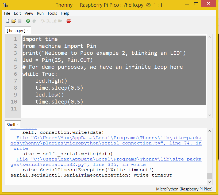Click editor scrollbar down arrow
Image resolution: width=219 pixels, height=195 pixels.
tap(210, 115)
